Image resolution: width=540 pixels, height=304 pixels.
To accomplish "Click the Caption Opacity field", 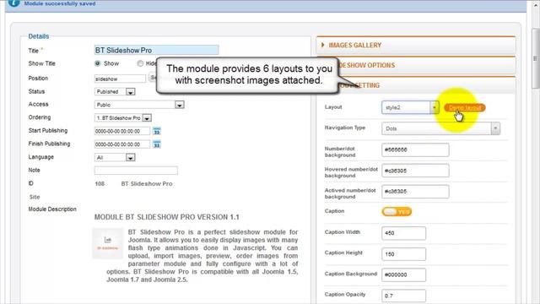I will click(403, 296).
